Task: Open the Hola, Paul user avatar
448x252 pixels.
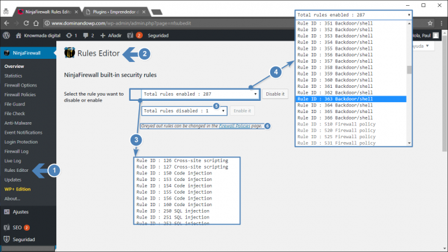Action: [x=436, y=36]
